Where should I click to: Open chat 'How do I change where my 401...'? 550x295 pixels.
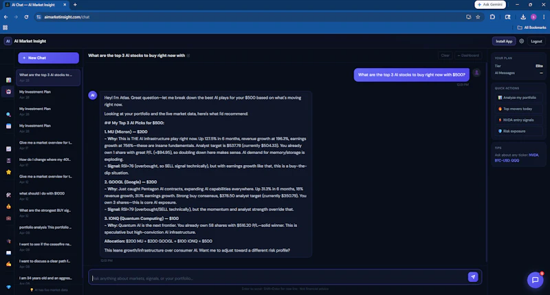(48, 162)
